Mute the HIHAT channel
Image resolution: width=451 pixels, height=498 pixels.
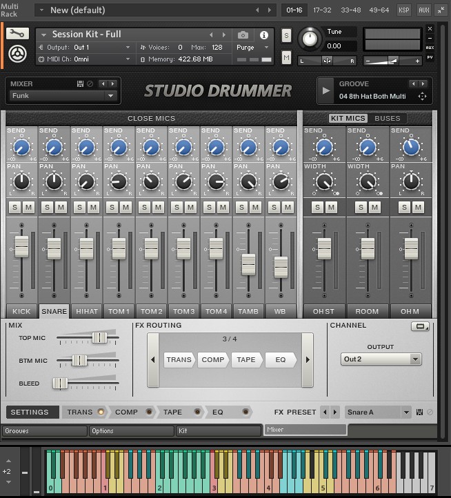click(x=93, y=208)
